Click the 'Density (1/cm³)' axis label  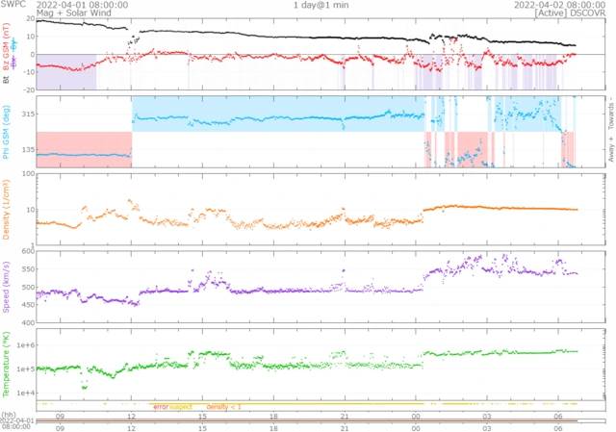[x=6, y=210]
